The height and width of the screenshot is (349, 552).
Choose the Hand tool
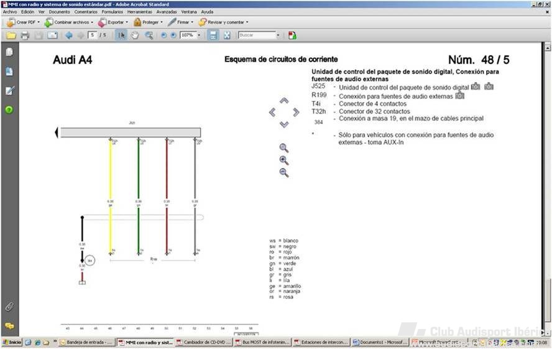tap(135, 35)
